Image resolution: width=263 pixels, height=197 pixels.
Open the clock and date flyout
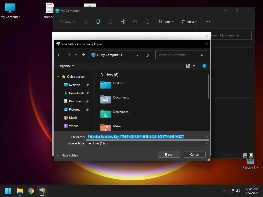pyautogui.click(x=251, y=191)
